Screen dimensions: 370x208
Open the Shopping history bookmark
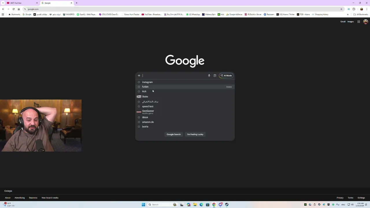click(320, 14)
